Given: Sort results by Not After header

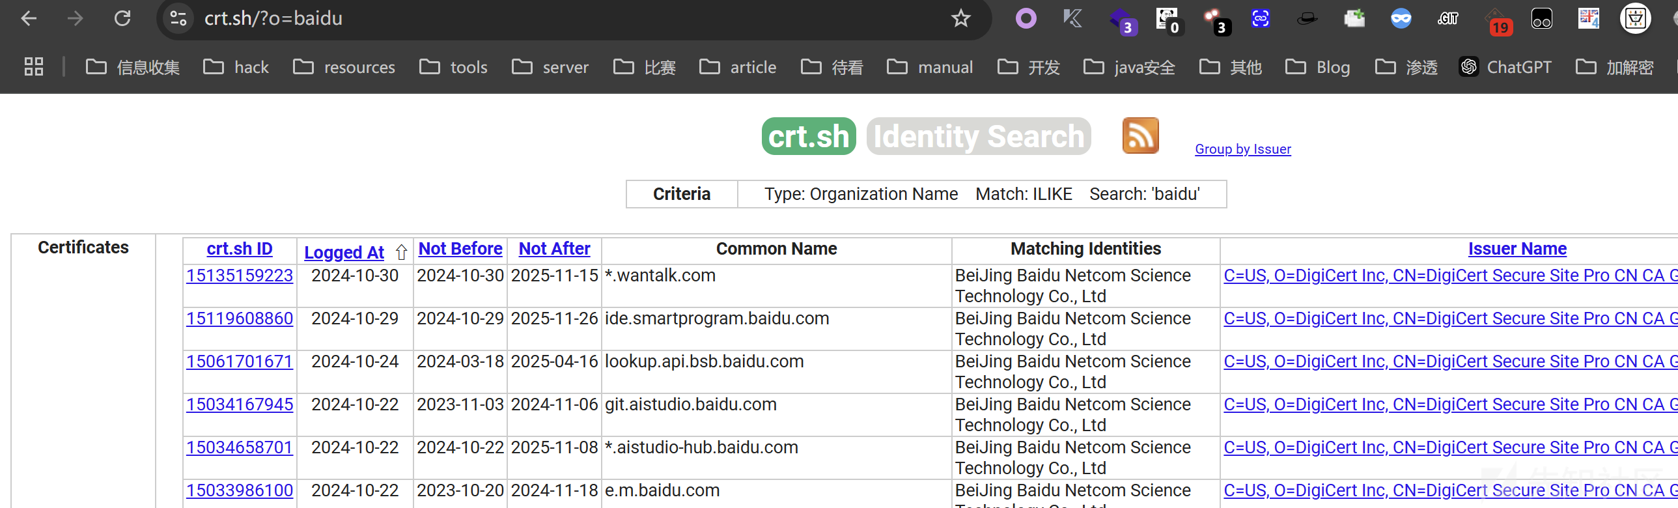Looking at the screenshot, I should [x=554, y=249].
